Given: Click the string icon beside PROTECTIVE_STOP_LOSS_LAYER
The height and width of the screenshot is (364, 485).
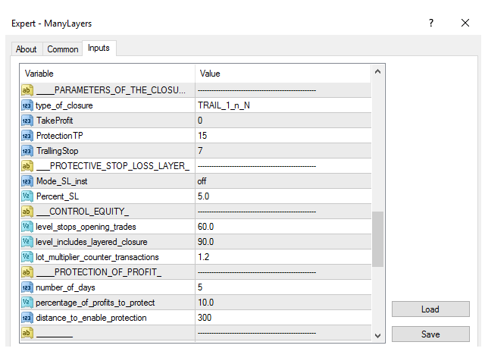Looking at the screenshot, I should point(27,166).
